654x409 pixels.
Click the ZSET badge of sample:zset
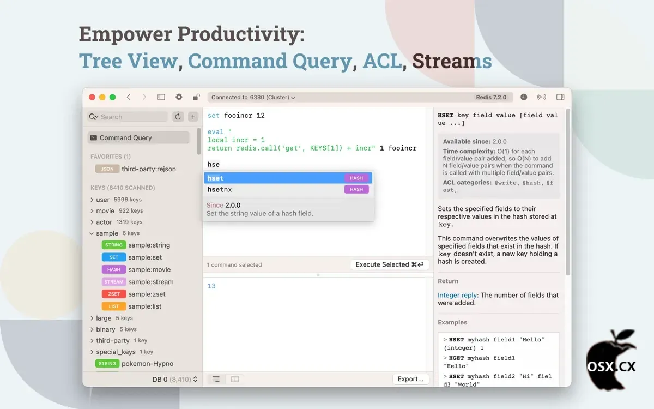coord(114,294)
